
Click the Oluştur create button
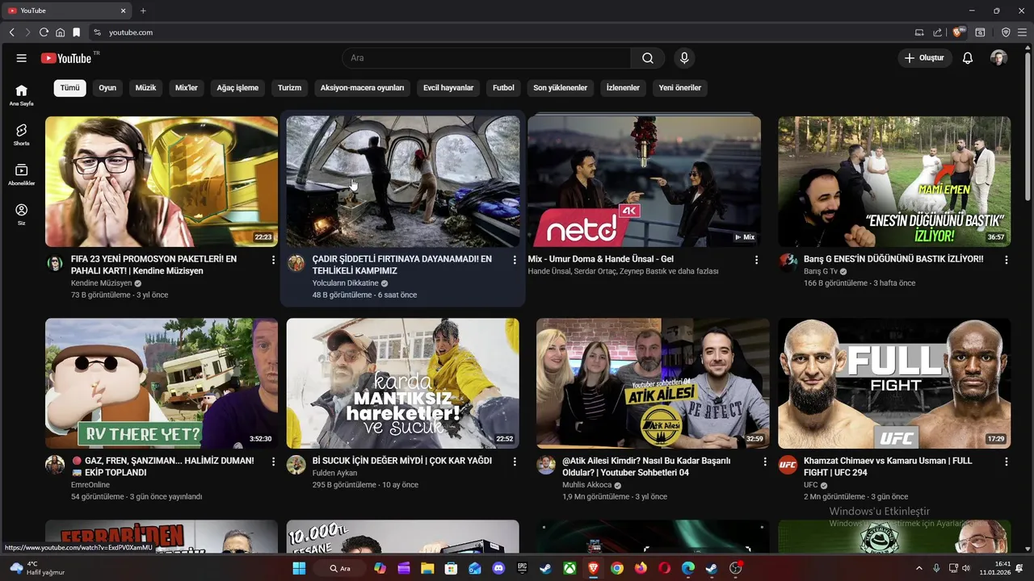pos(924,58)
